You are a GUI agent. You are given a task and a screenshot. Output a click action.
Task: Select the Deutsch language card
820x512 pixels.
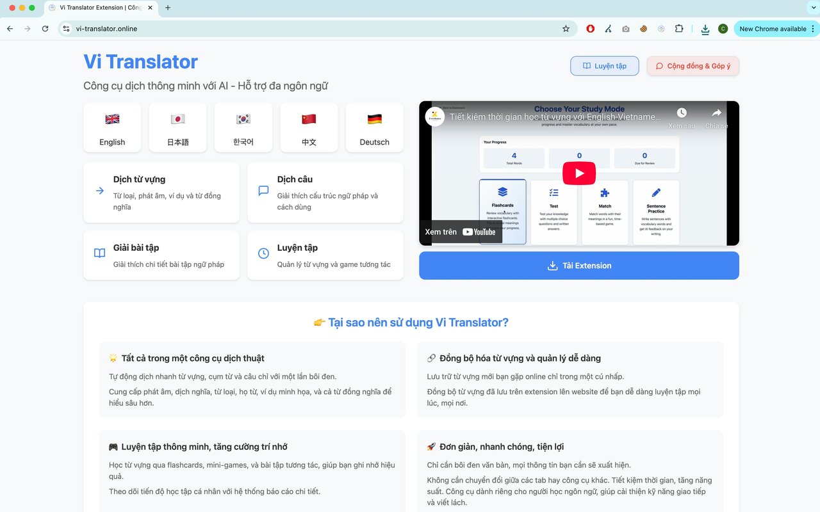[x=374, y=127]
